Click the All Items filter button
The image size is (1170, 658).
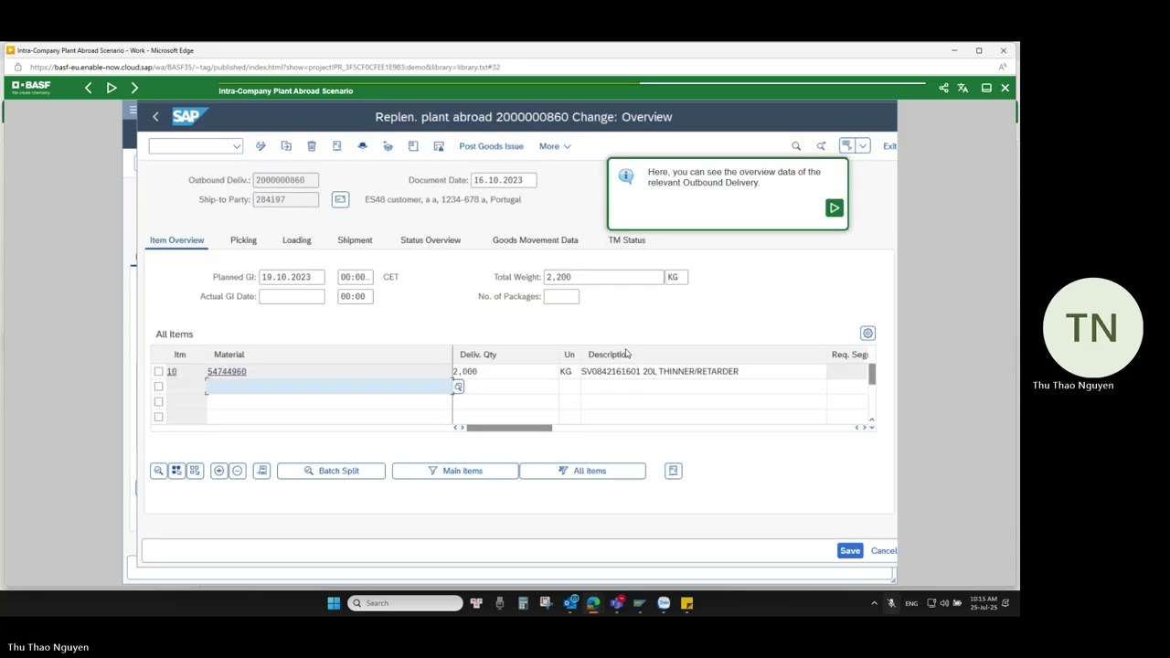[582, 471]
